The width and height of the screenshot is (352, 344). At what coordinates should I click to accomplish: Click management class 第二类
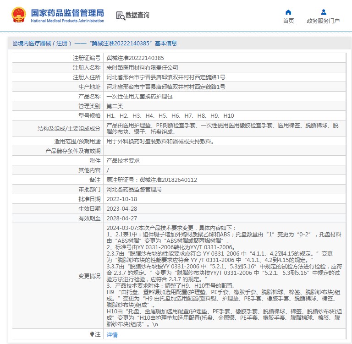115,106
